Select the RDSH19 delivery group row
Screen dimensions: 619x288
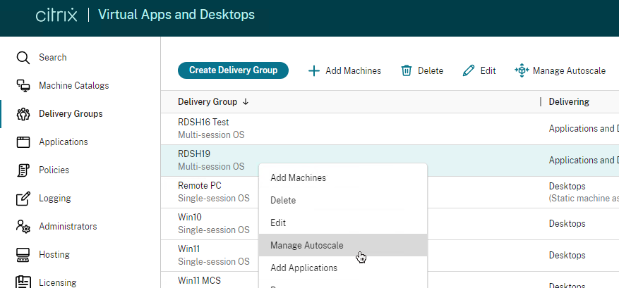(390, 161)
